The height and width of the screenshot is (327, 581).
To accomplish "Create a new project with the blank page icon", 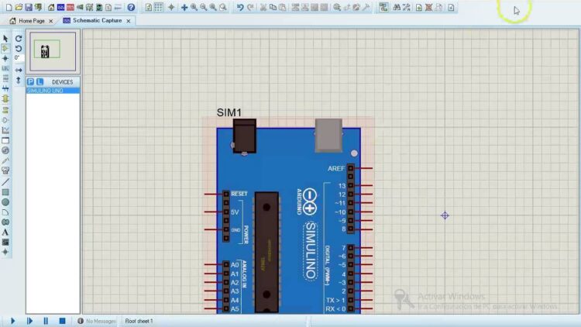I will click(x=9, y=8).
